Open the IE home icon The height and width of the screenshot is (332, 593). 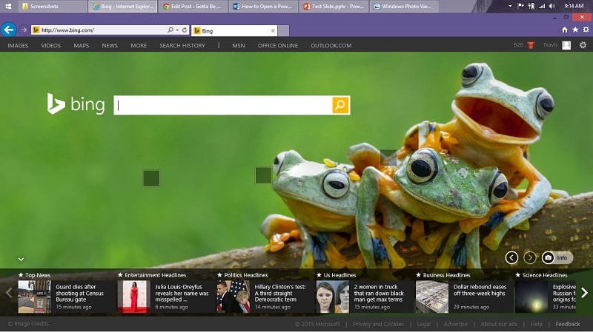coord(565,30)
